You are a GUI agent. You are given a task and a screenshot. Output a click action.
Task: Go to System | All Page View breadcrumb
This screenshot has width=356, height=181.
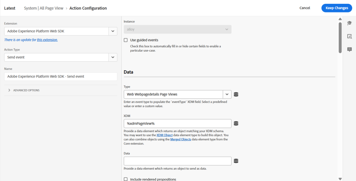(x=44, y=8)
